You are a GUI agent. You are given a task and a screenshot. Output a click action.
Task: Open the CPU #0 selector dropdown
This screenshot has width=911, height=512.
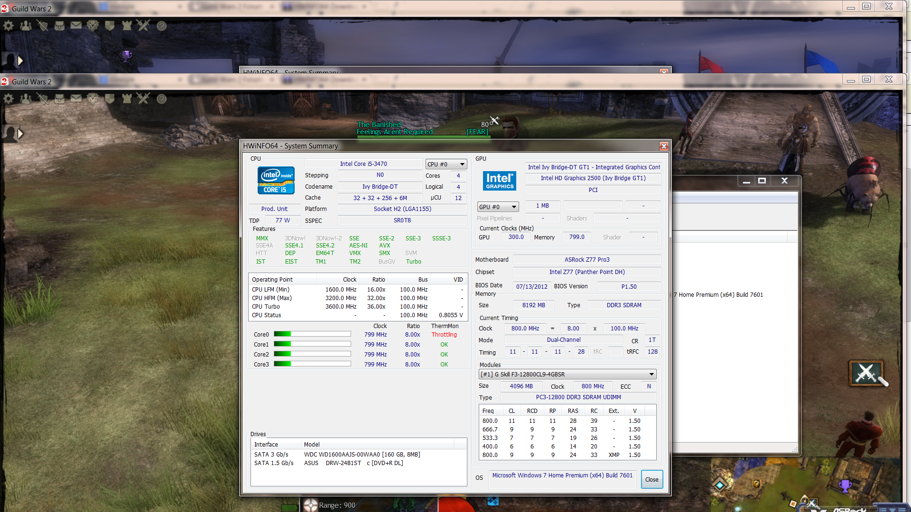[x=446, y=164]
